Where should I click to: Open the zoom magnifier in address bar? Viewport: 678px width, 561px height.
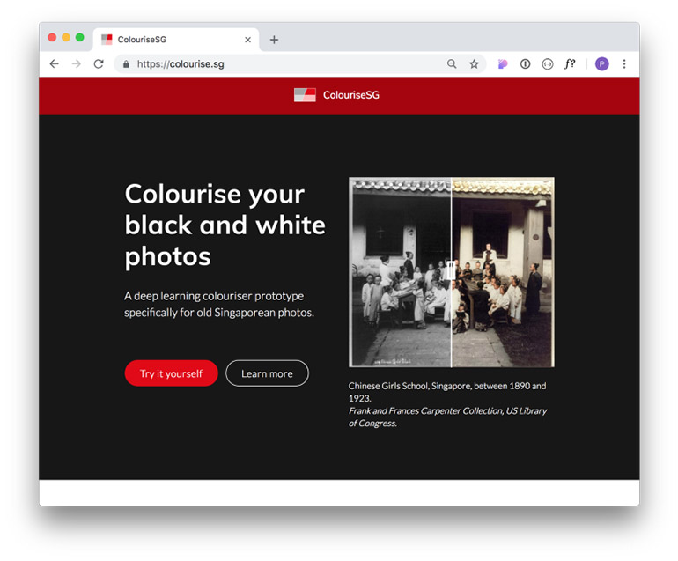pyautogui.click(x=452, y=64)
